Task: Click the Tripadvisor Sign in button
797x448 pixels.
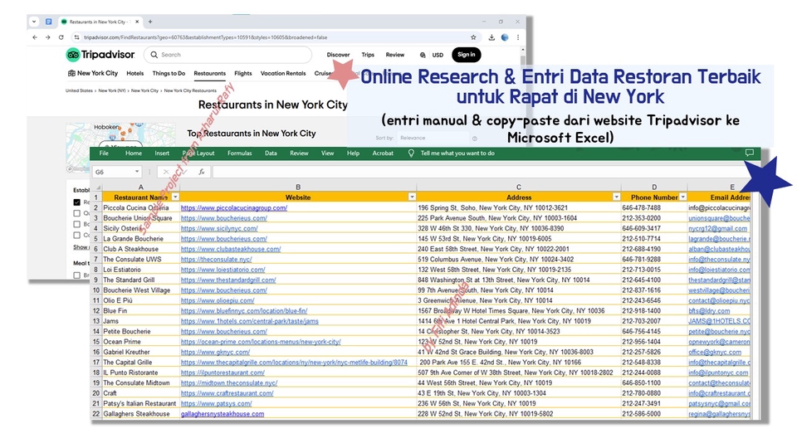Action: tap(466, 55)
